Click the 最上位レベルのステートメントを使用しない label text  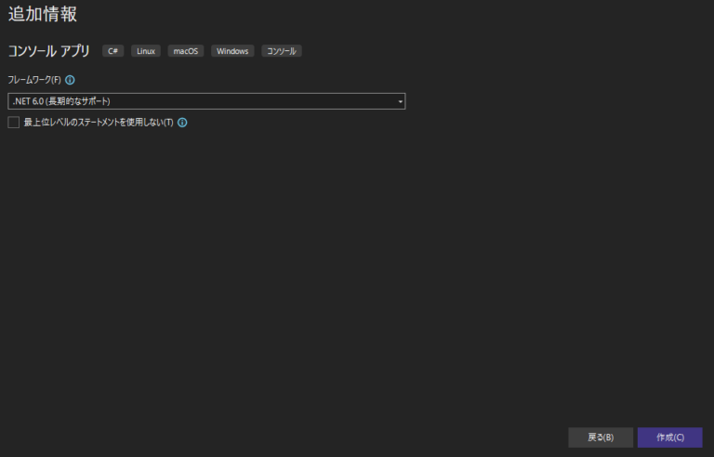99,123
